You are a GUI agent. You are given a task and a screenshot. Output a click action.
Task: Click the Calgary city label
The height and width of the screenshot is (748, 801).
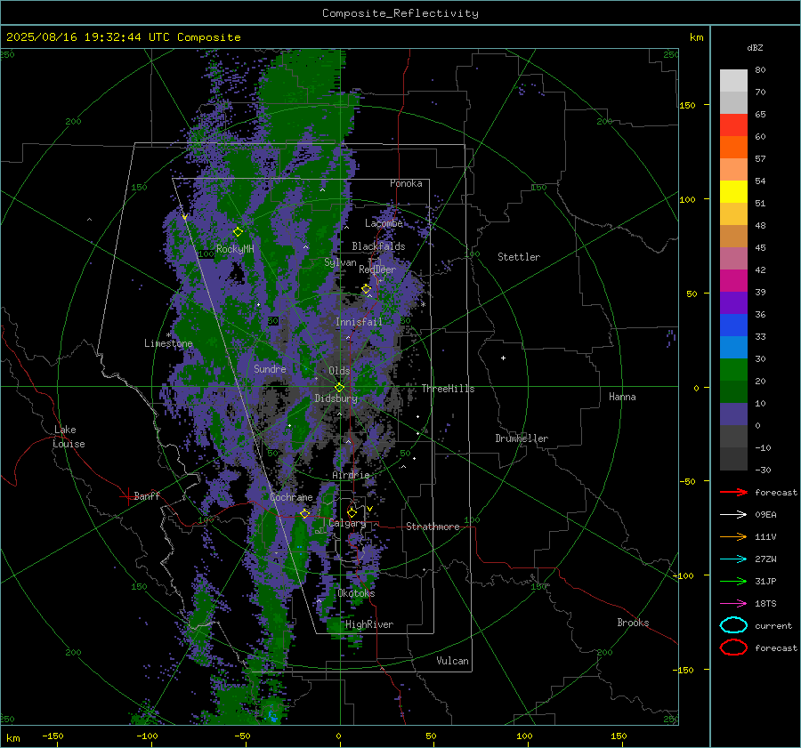tap(347, 523)
